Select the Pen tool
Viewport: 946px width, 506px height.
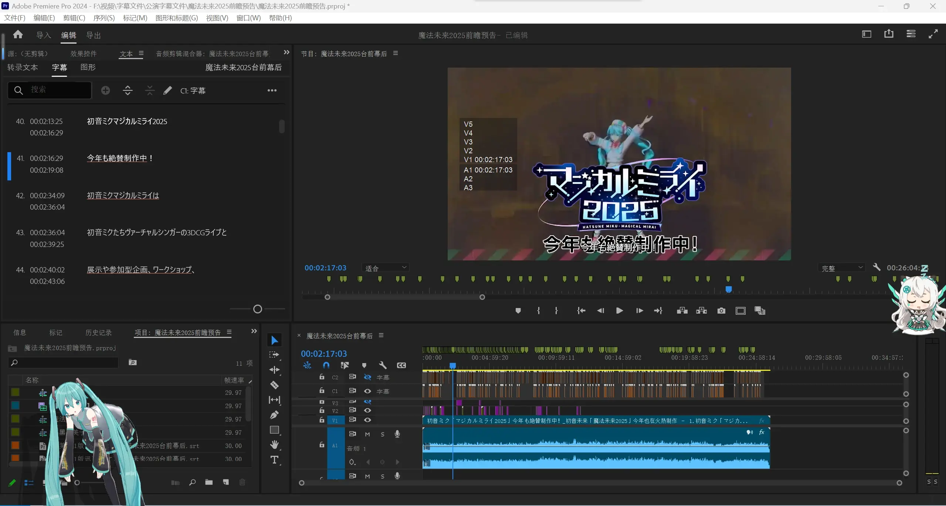tap(274, 415)
